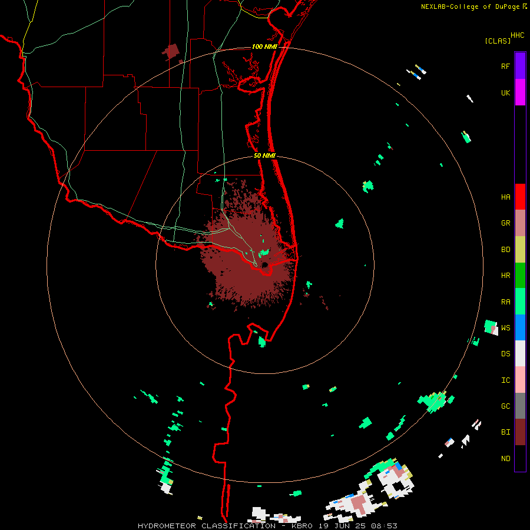Click the 'WS' legend label
The width and height of the screenshot is (530, 530).
(505, 327)
